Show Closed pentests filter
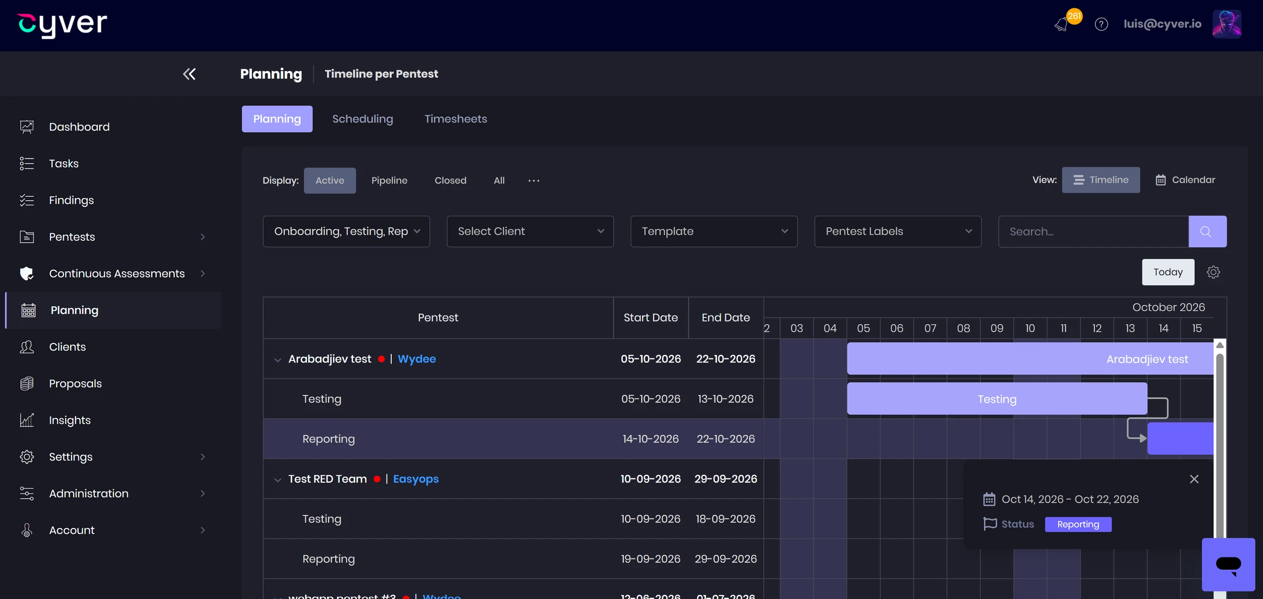Screen dimensions: 1263x599 450,180
